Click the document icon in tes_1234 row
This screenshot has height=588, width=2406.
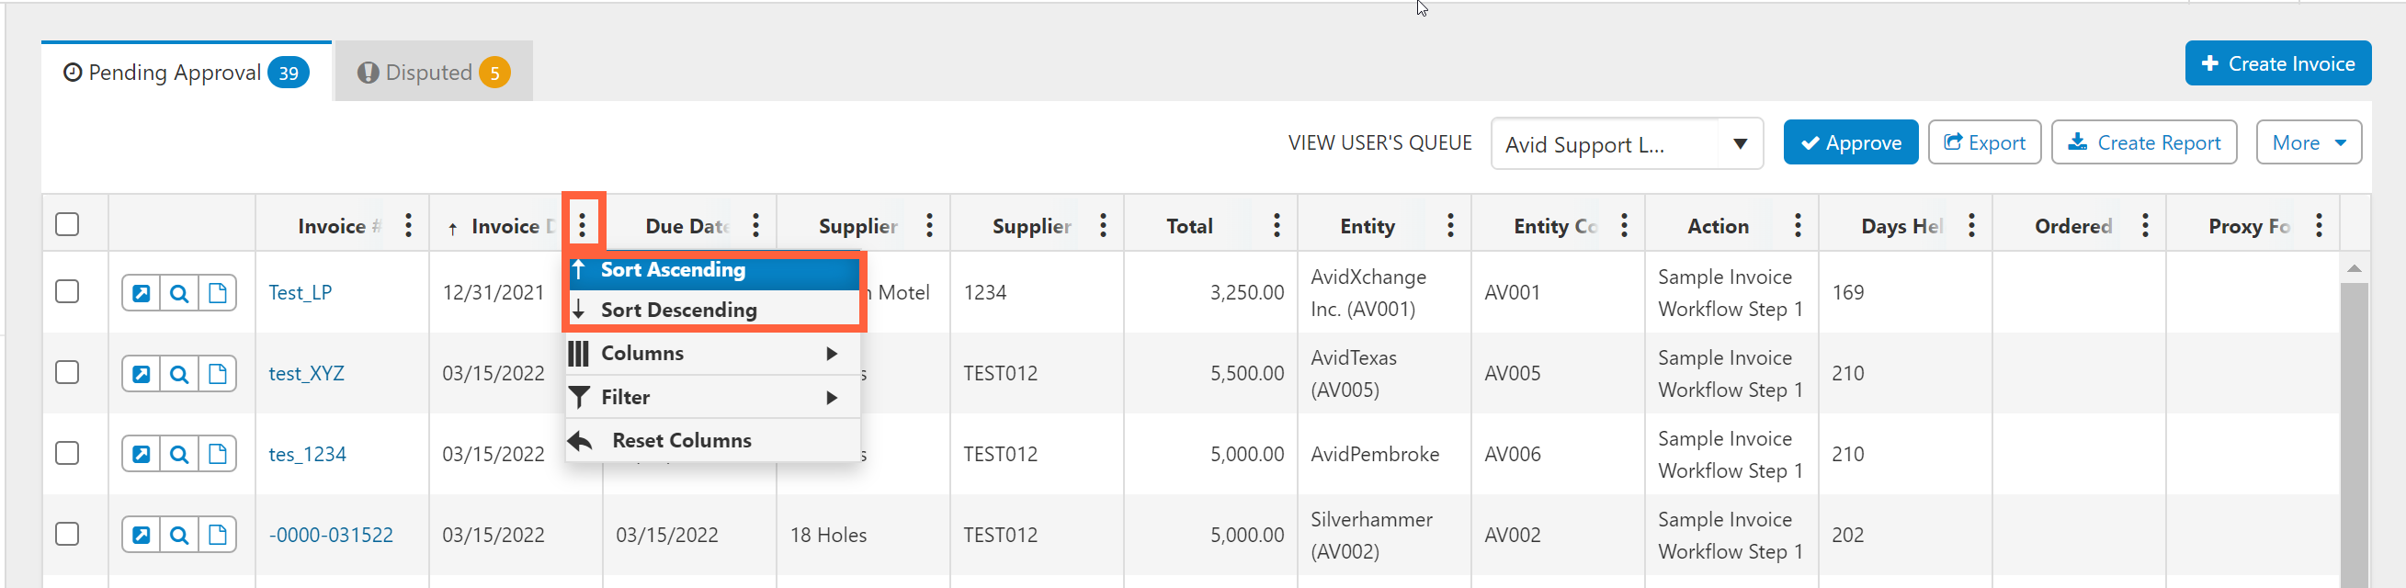[218, 455]
